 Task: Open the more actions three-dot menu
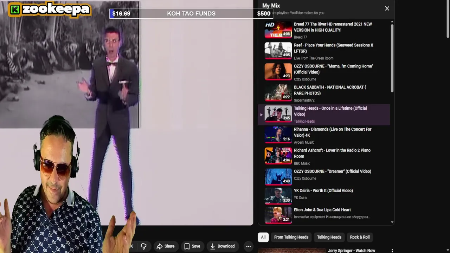point(248,246)
